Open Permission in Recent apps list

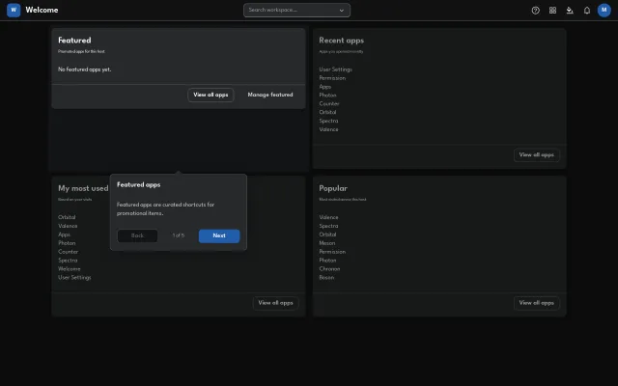332,78
